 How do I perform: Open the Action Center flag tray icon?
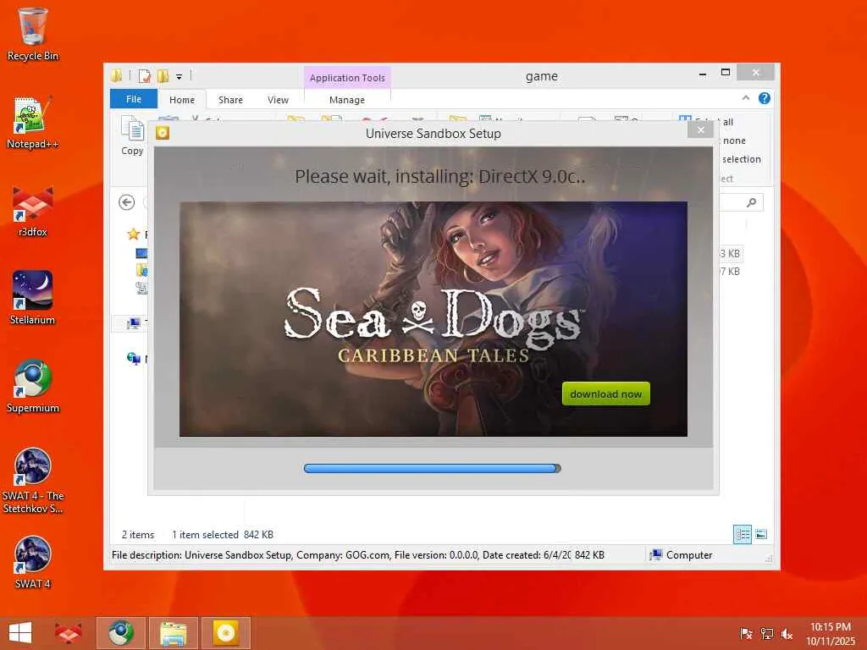[x=746, y=634]
